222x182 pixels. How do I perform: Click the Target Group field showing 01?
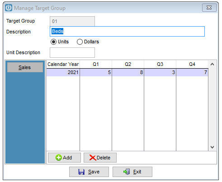72,21
